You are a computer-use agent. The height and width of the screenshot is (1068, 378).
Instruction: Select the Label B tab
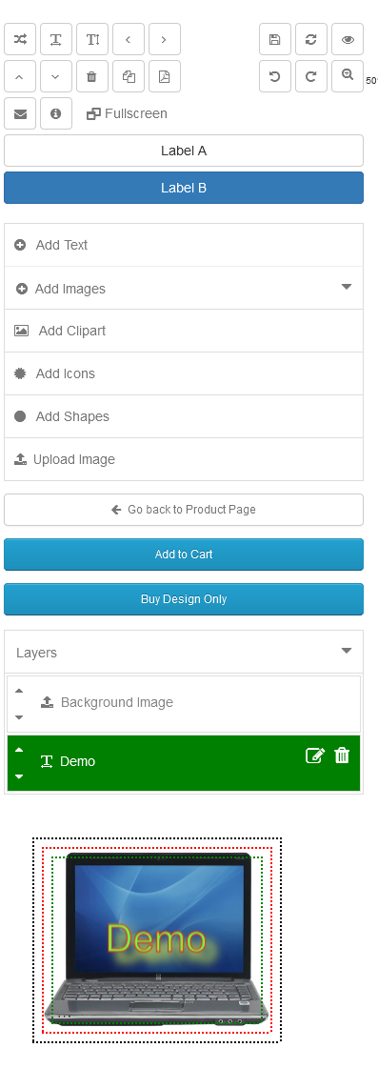(x=184, y=188)
